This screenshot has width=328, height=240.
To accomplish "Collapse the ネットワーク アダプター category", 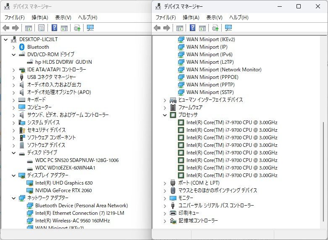I will [14, 198].
